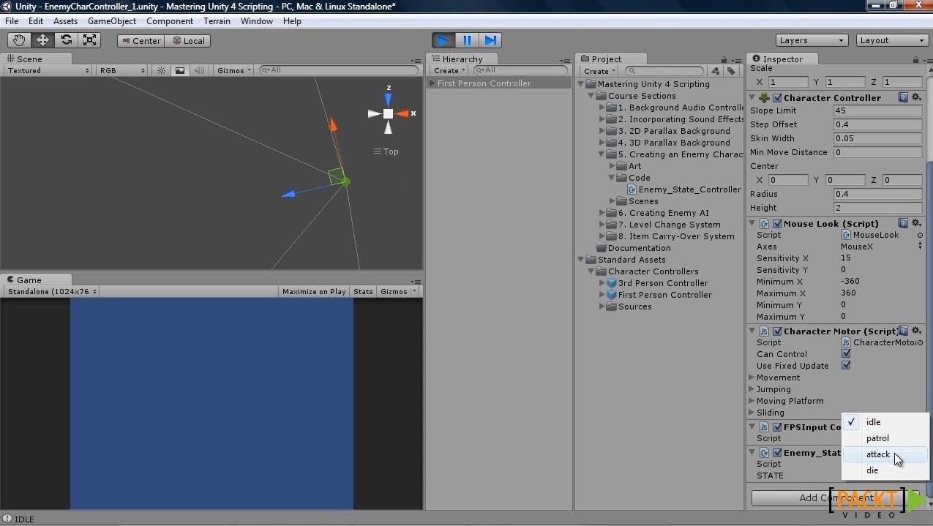Open Character Motor gear settings menu
This screenshot has height=526, width=933.
click(x=916, y=331)
